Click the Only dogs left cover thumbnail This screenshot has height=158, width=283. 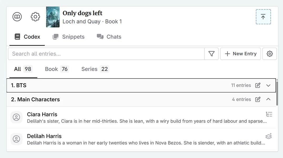pos(53,17)
